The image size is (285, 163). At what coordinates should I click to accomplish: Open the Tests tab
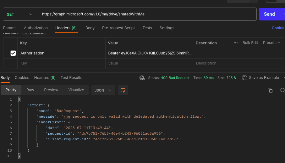[x=147, y=28]
